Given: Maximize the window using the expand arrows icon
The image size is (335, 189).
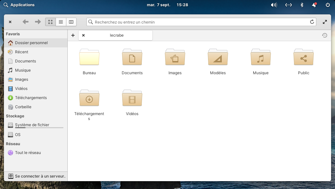Looking at the screenshot, I should 325,22.
